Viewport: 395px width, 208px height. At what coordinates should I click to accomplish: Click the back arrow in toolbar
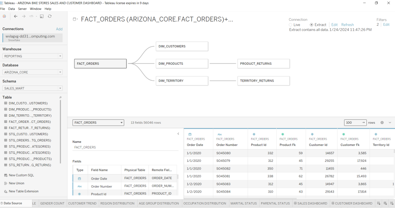tap(15, 16)
